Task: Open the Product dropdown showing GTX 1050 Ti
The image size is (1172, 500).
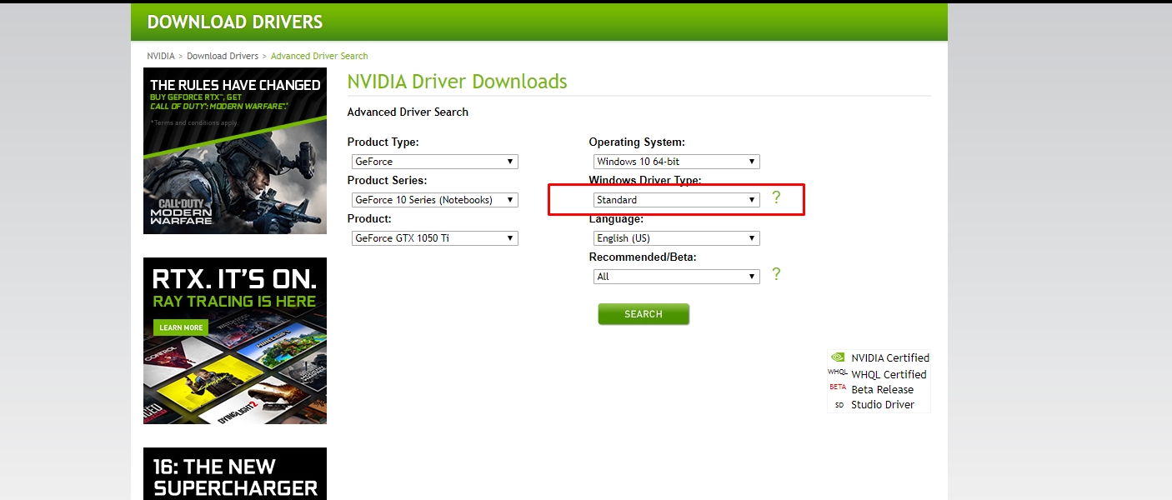Action: [434, 238]
